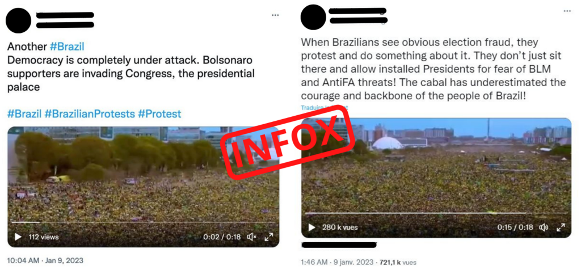Expand the right video to fullscreen
This screenshot has width=581, height=270.
click(561, 227)
